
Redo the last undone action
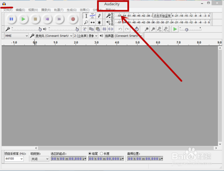point(127,29)
